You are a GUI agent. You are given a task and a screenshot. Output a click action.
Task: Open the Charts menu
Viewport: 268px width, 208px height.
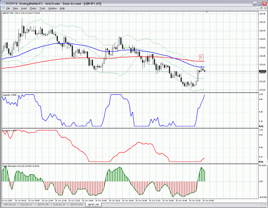(33, 9)
